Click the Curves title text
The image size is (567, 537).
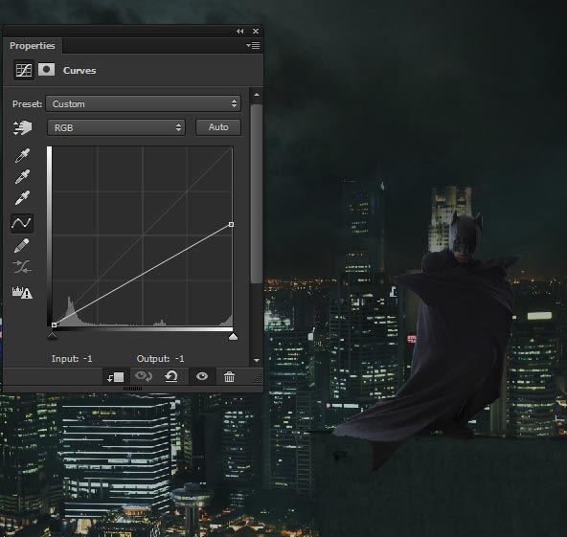coord(79,71)
